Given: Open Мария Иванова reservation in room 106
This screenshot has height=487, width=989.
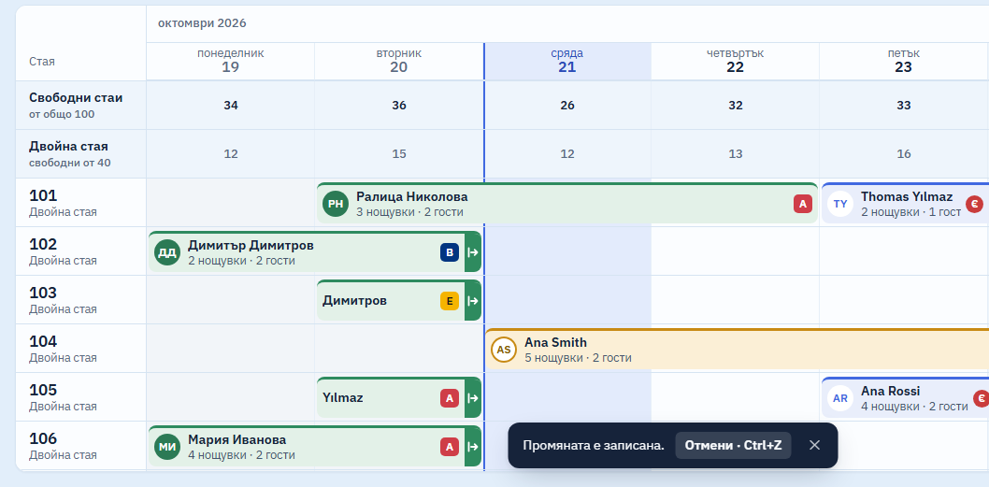Looking at the screenshot, I should coord(315,446).
